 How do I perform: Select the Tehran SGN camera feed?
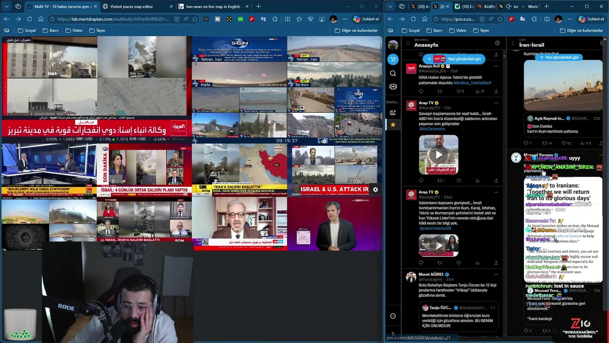[x=239, y=49]
